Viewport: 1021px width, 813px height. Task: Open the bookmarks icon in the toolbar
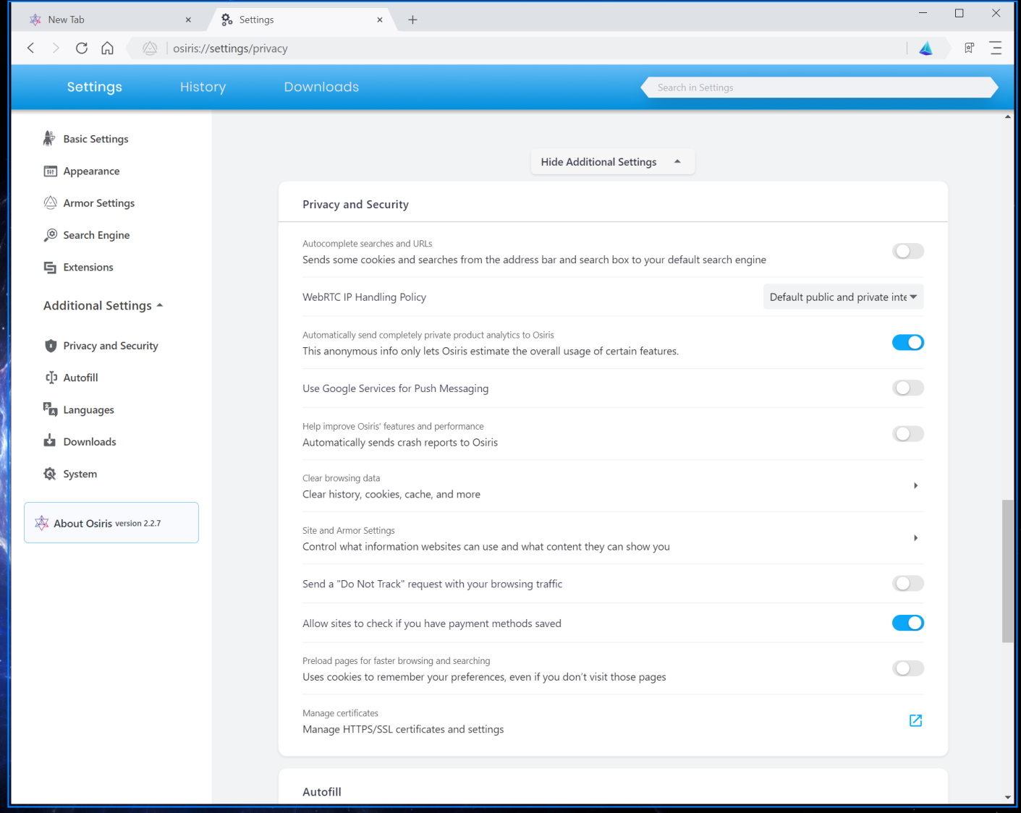pyautogui.click(x=969, y=48)
